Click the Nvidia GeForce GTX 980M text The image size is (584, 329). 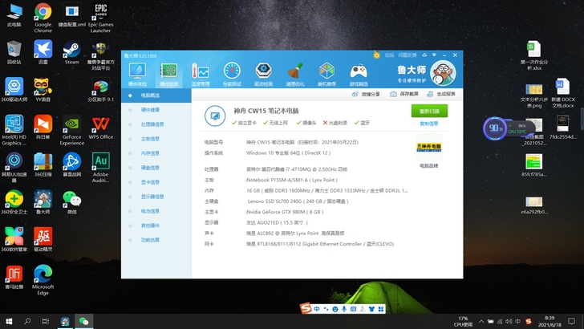285,212
